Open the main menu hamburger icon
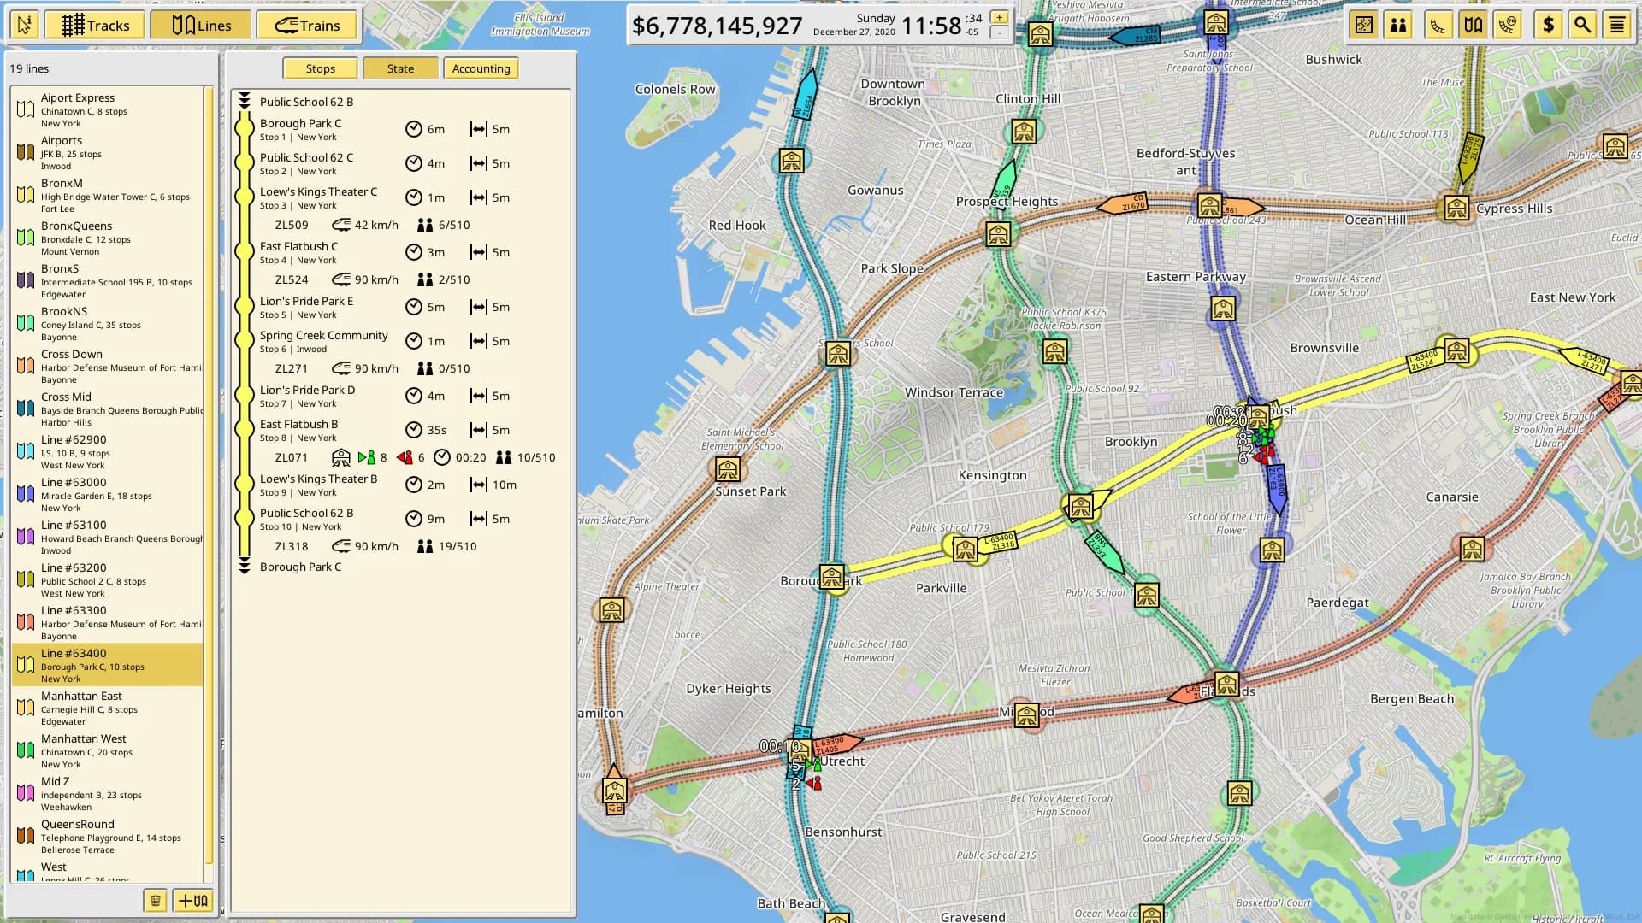Viewport: 1642px width, 923px height. tap(1616, 25)
